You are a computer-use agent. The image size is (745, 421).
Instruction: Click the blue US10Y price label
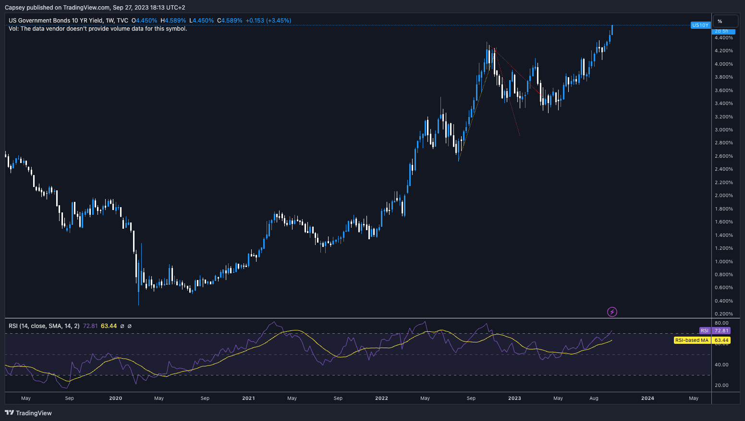[700, 25]
